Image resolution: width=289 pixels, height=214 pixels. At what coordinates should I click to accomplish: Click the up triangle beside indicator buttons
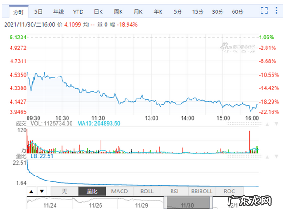(x=31, y=192)
